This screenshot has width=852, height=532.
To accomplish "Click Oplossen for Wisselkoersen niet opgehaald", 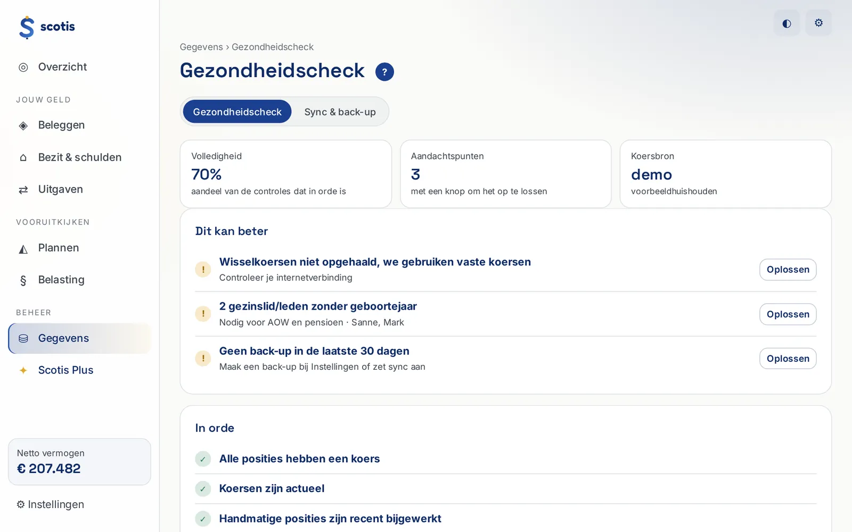I will tap(788, 270).
